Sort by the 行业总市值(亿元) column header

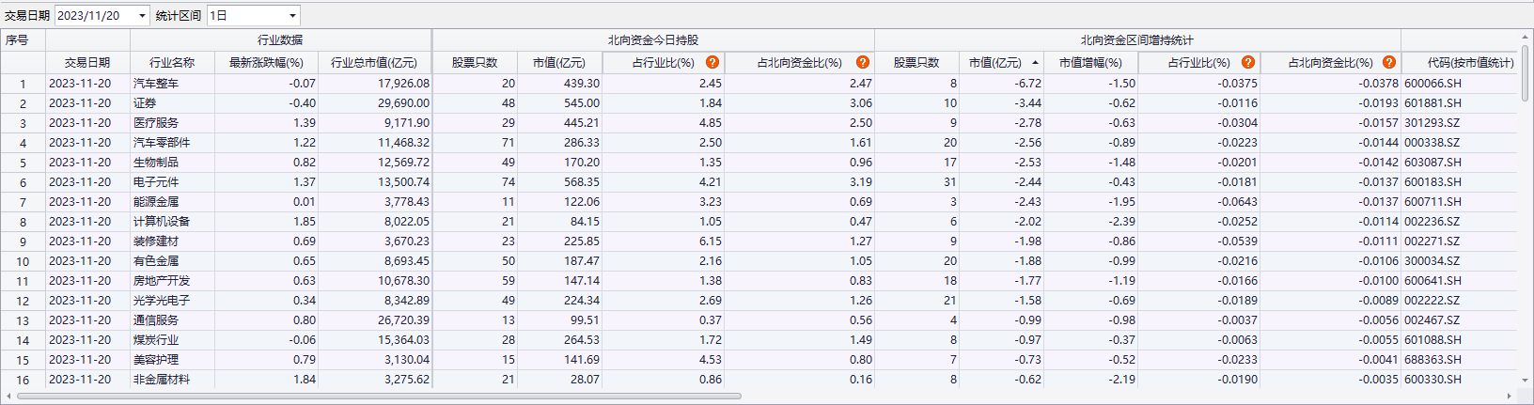tap(373, 63)
